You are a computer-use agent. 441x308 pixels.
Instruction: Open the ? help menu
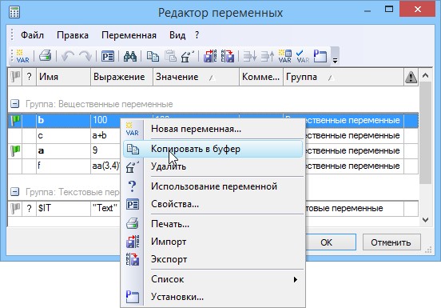(x=197, y=35)
